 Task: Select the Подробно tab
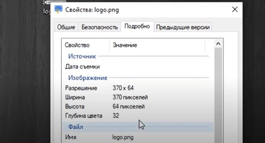(x=137, y=26)
